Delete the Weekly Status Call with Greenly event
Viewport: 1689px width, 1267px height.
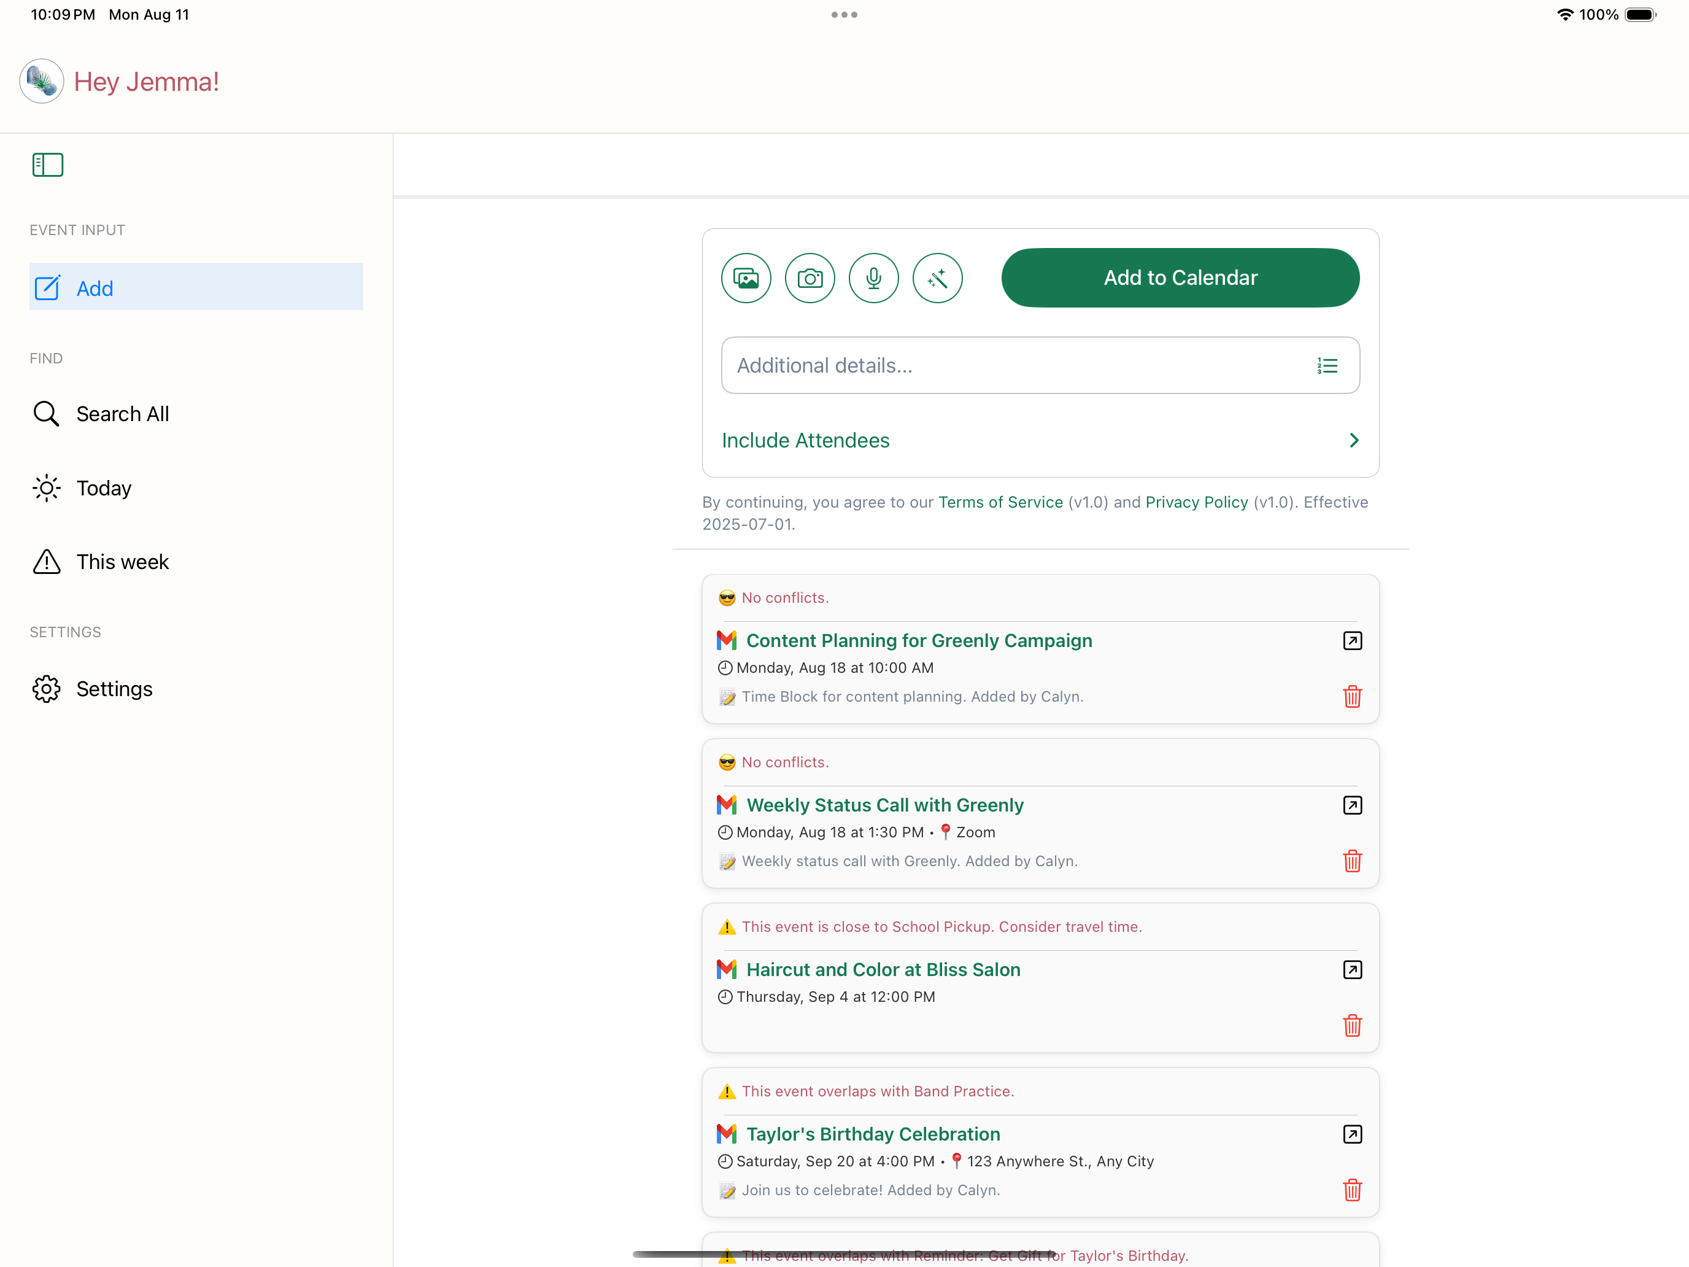(x=1352, y=861)
